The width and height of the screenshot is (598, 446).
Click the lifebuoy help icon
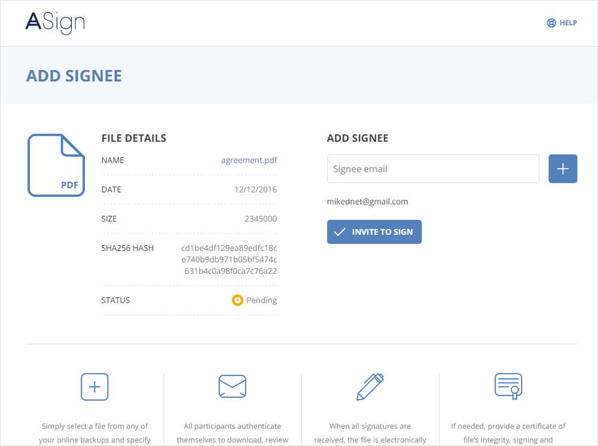[x=551, y=23]
